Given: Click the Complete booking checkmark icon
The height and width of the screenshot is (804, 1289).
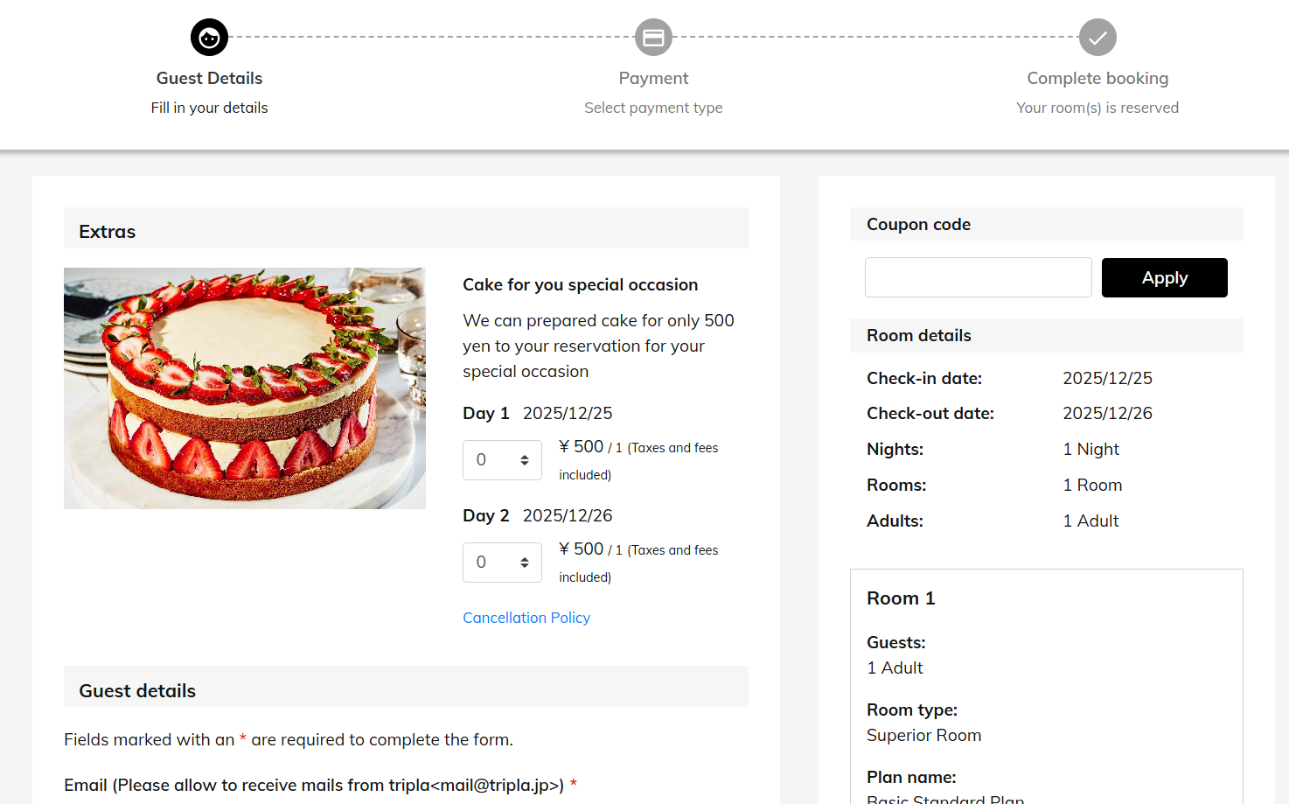Looking at the screenshot, I should (x=1097, y=38).
